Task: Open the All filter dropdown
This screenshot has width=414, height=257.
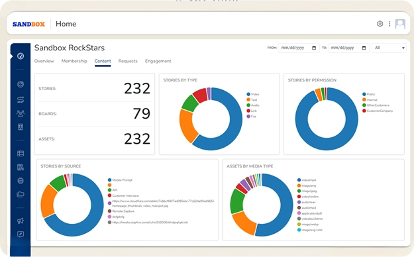Action: (389, 48)
